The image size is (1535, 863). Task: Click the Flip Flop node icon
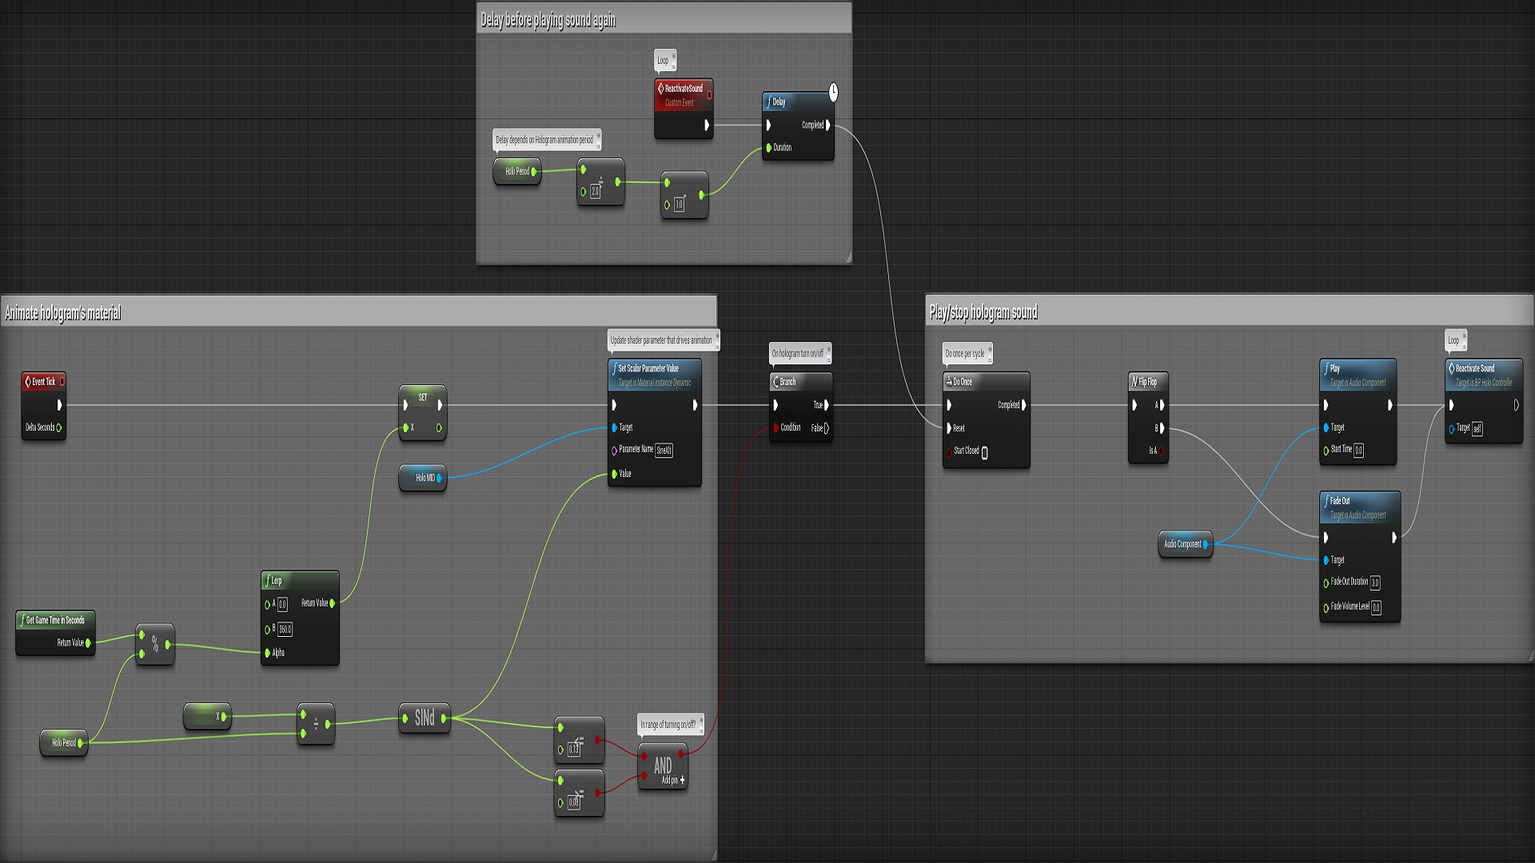tap(1136, 381)
